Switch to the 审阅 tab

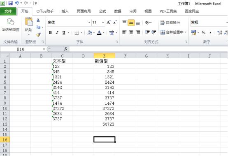click(133, 11)
